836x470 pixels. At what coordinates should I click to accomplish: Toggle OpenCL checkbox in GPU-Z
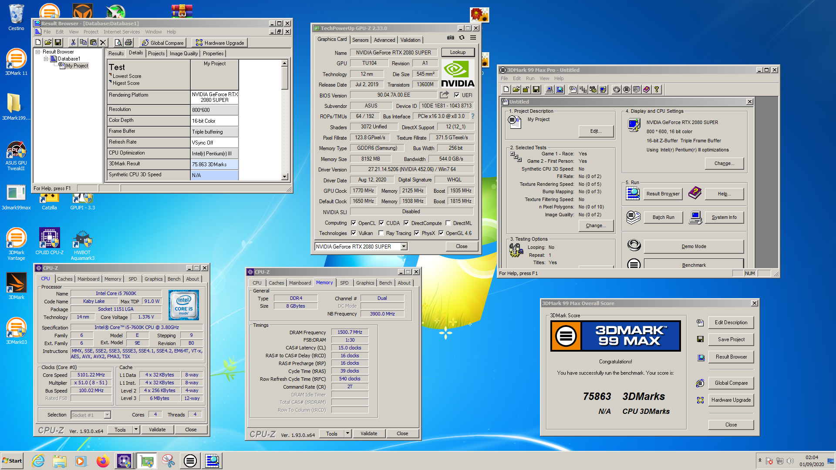[354, 223]
